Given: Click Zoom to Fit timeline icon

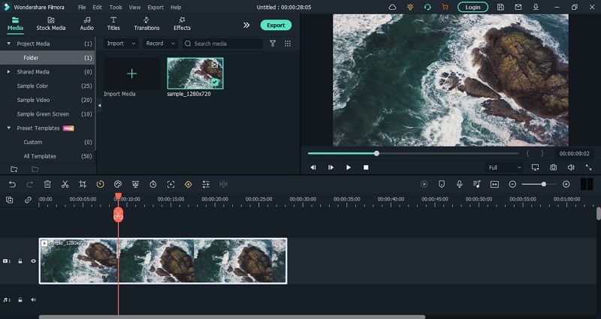Looking at the screenshot, I should click(x=494, y=184).
